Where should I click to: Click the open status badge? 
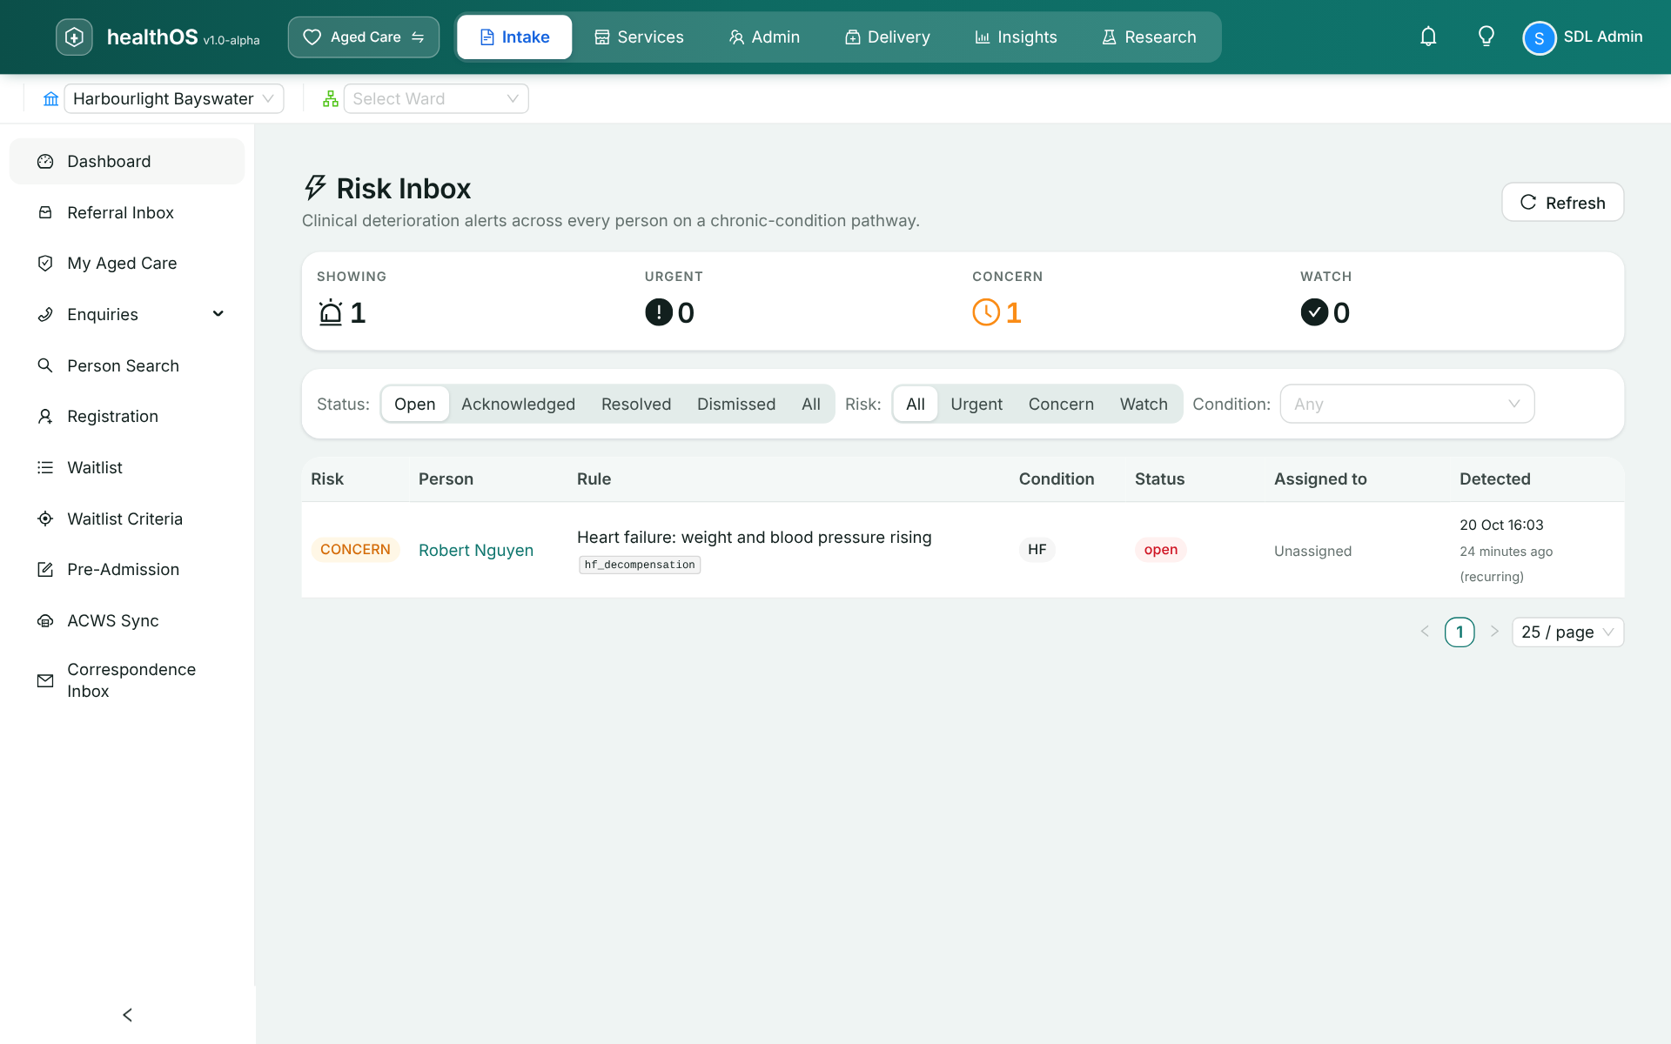(x=1160, y=550)
